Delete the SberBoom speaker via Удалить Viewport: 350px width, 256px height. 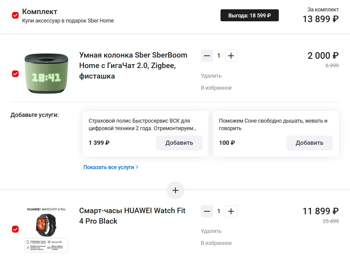pos(211,76)
